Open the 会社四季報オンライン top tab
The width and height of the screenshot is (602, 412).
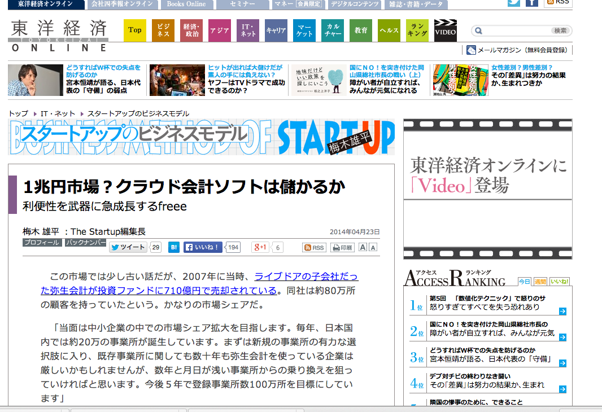122,4
